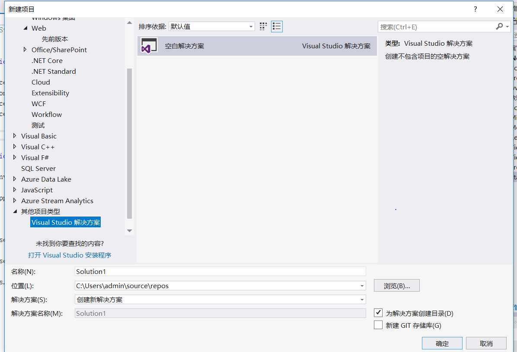Select the SQL Server category
Image resolution: width=517 pixels, height=352 pixels.
coord(38,168)
